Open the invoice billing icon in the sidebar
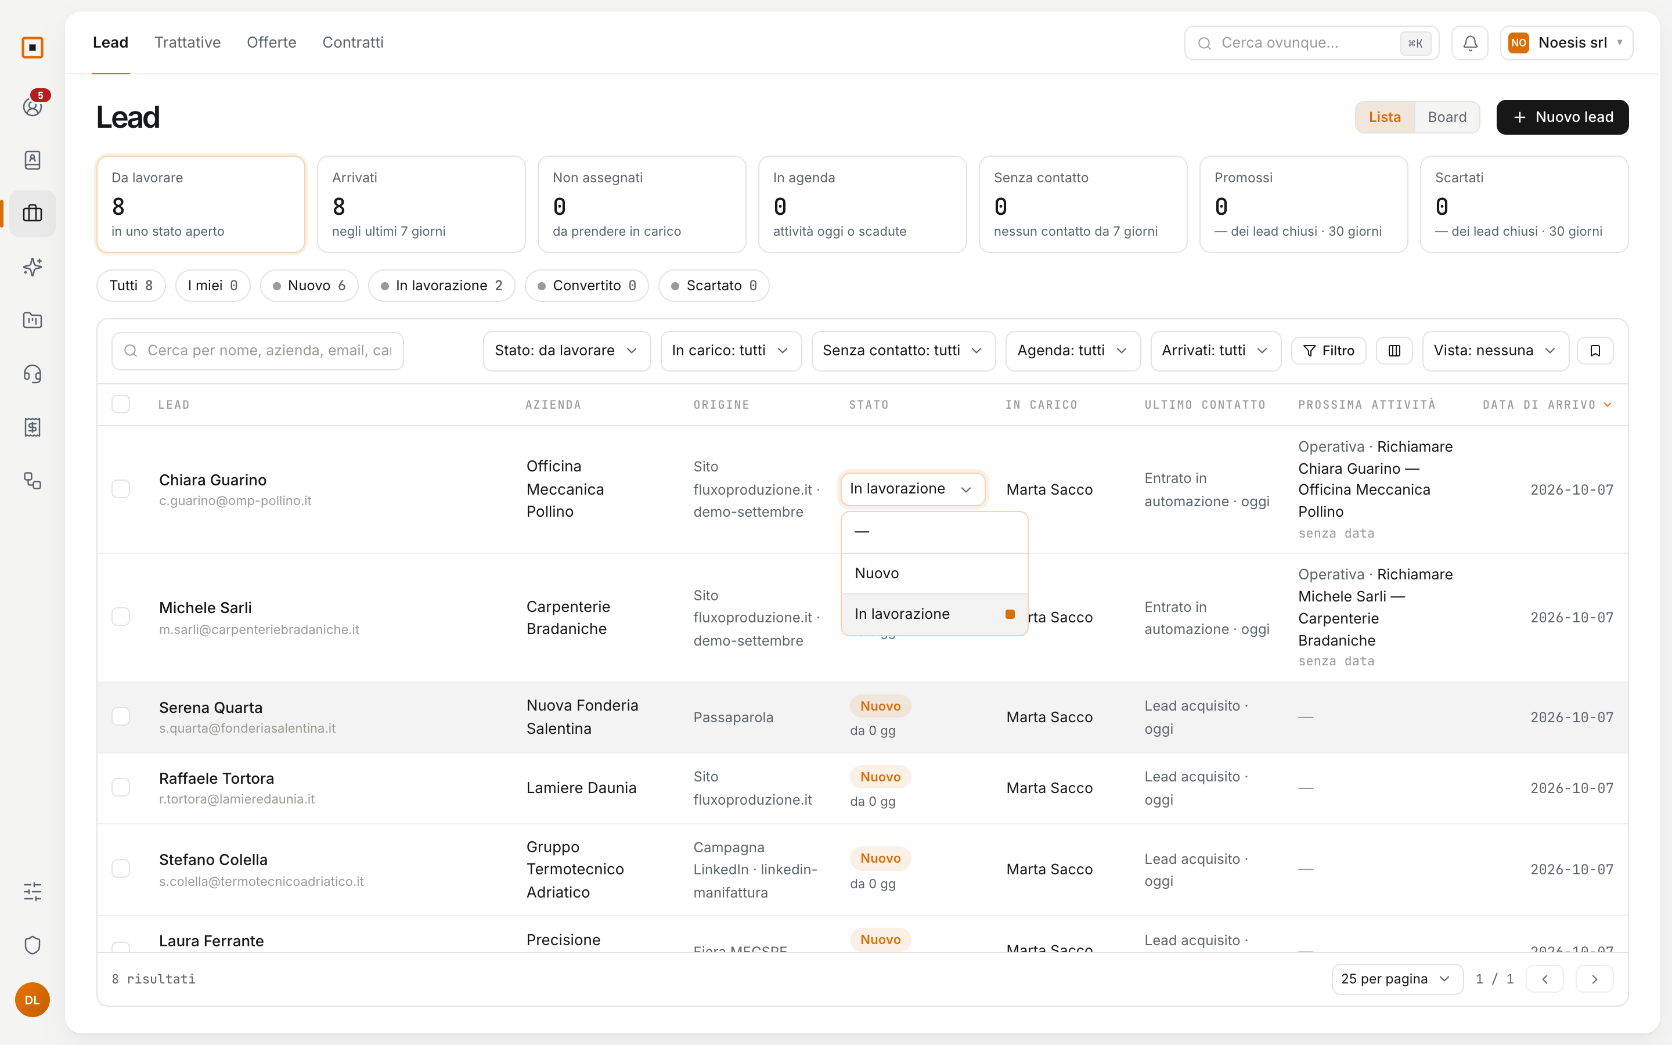Image resolution: width=1672 pixels, height=1045 pixels. click(x=33, y=427)
